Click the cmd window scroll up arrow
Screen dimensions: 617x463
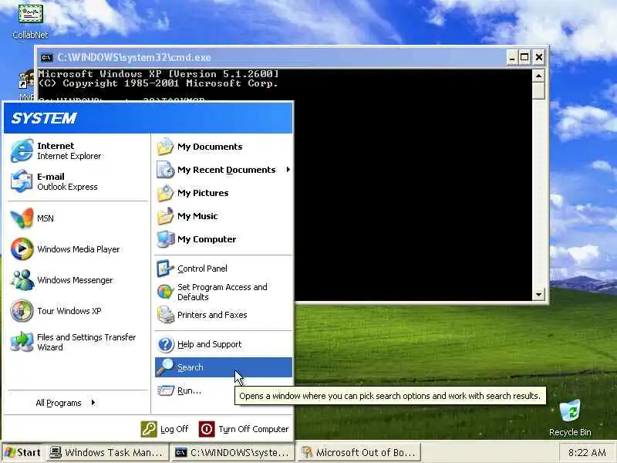tap(538, 75)
